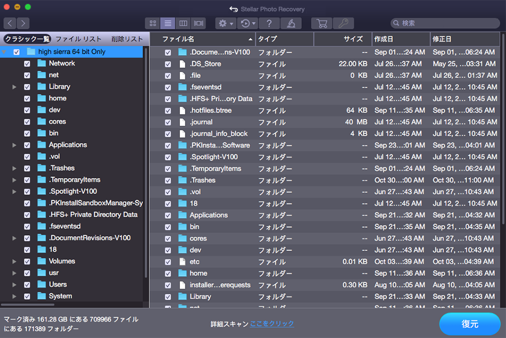Uncheck the .Spotlight-V100 checkbox in file list
The image size is (506, 338).
(168, 157)
